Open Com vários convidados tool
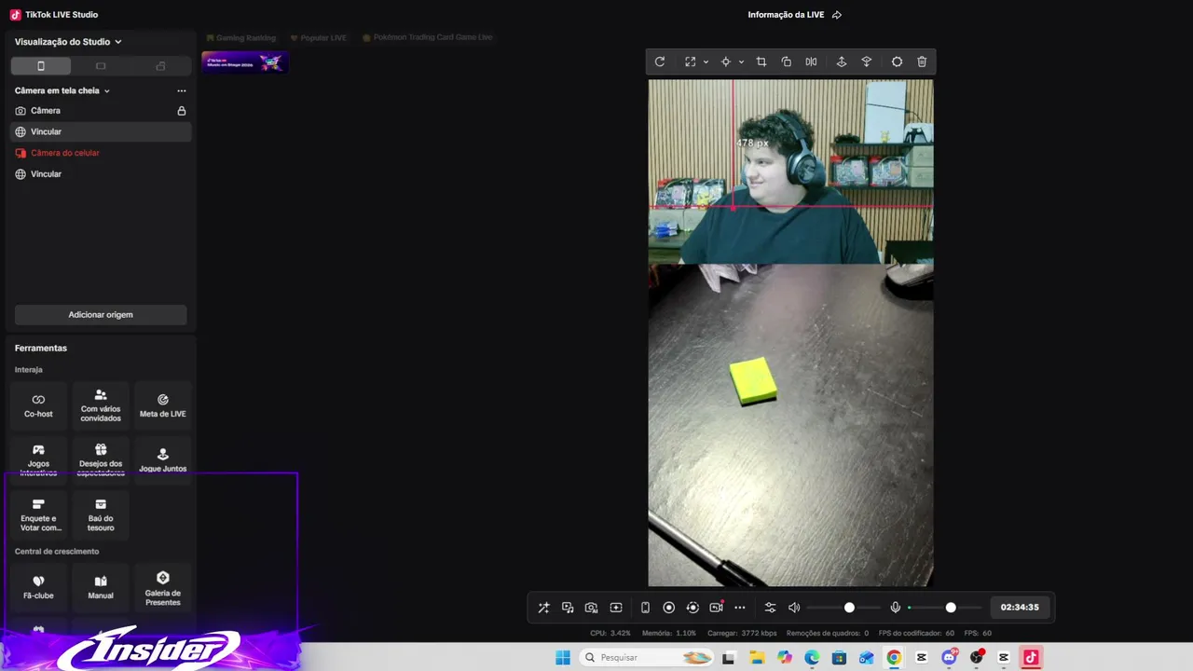Viewport: 1193px width, 671px height. click(x=101, y=405)
